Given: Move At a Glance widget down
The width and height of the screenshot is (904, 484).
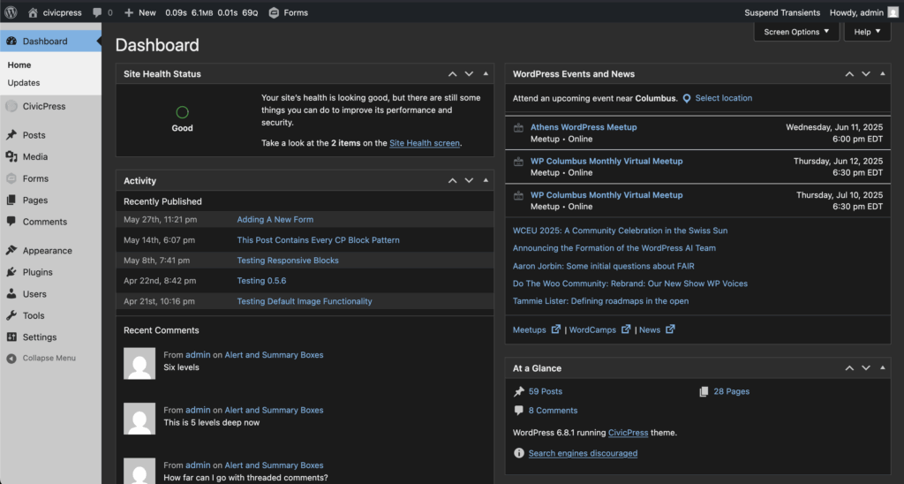Looking at the screenshot, I should 865,368.
